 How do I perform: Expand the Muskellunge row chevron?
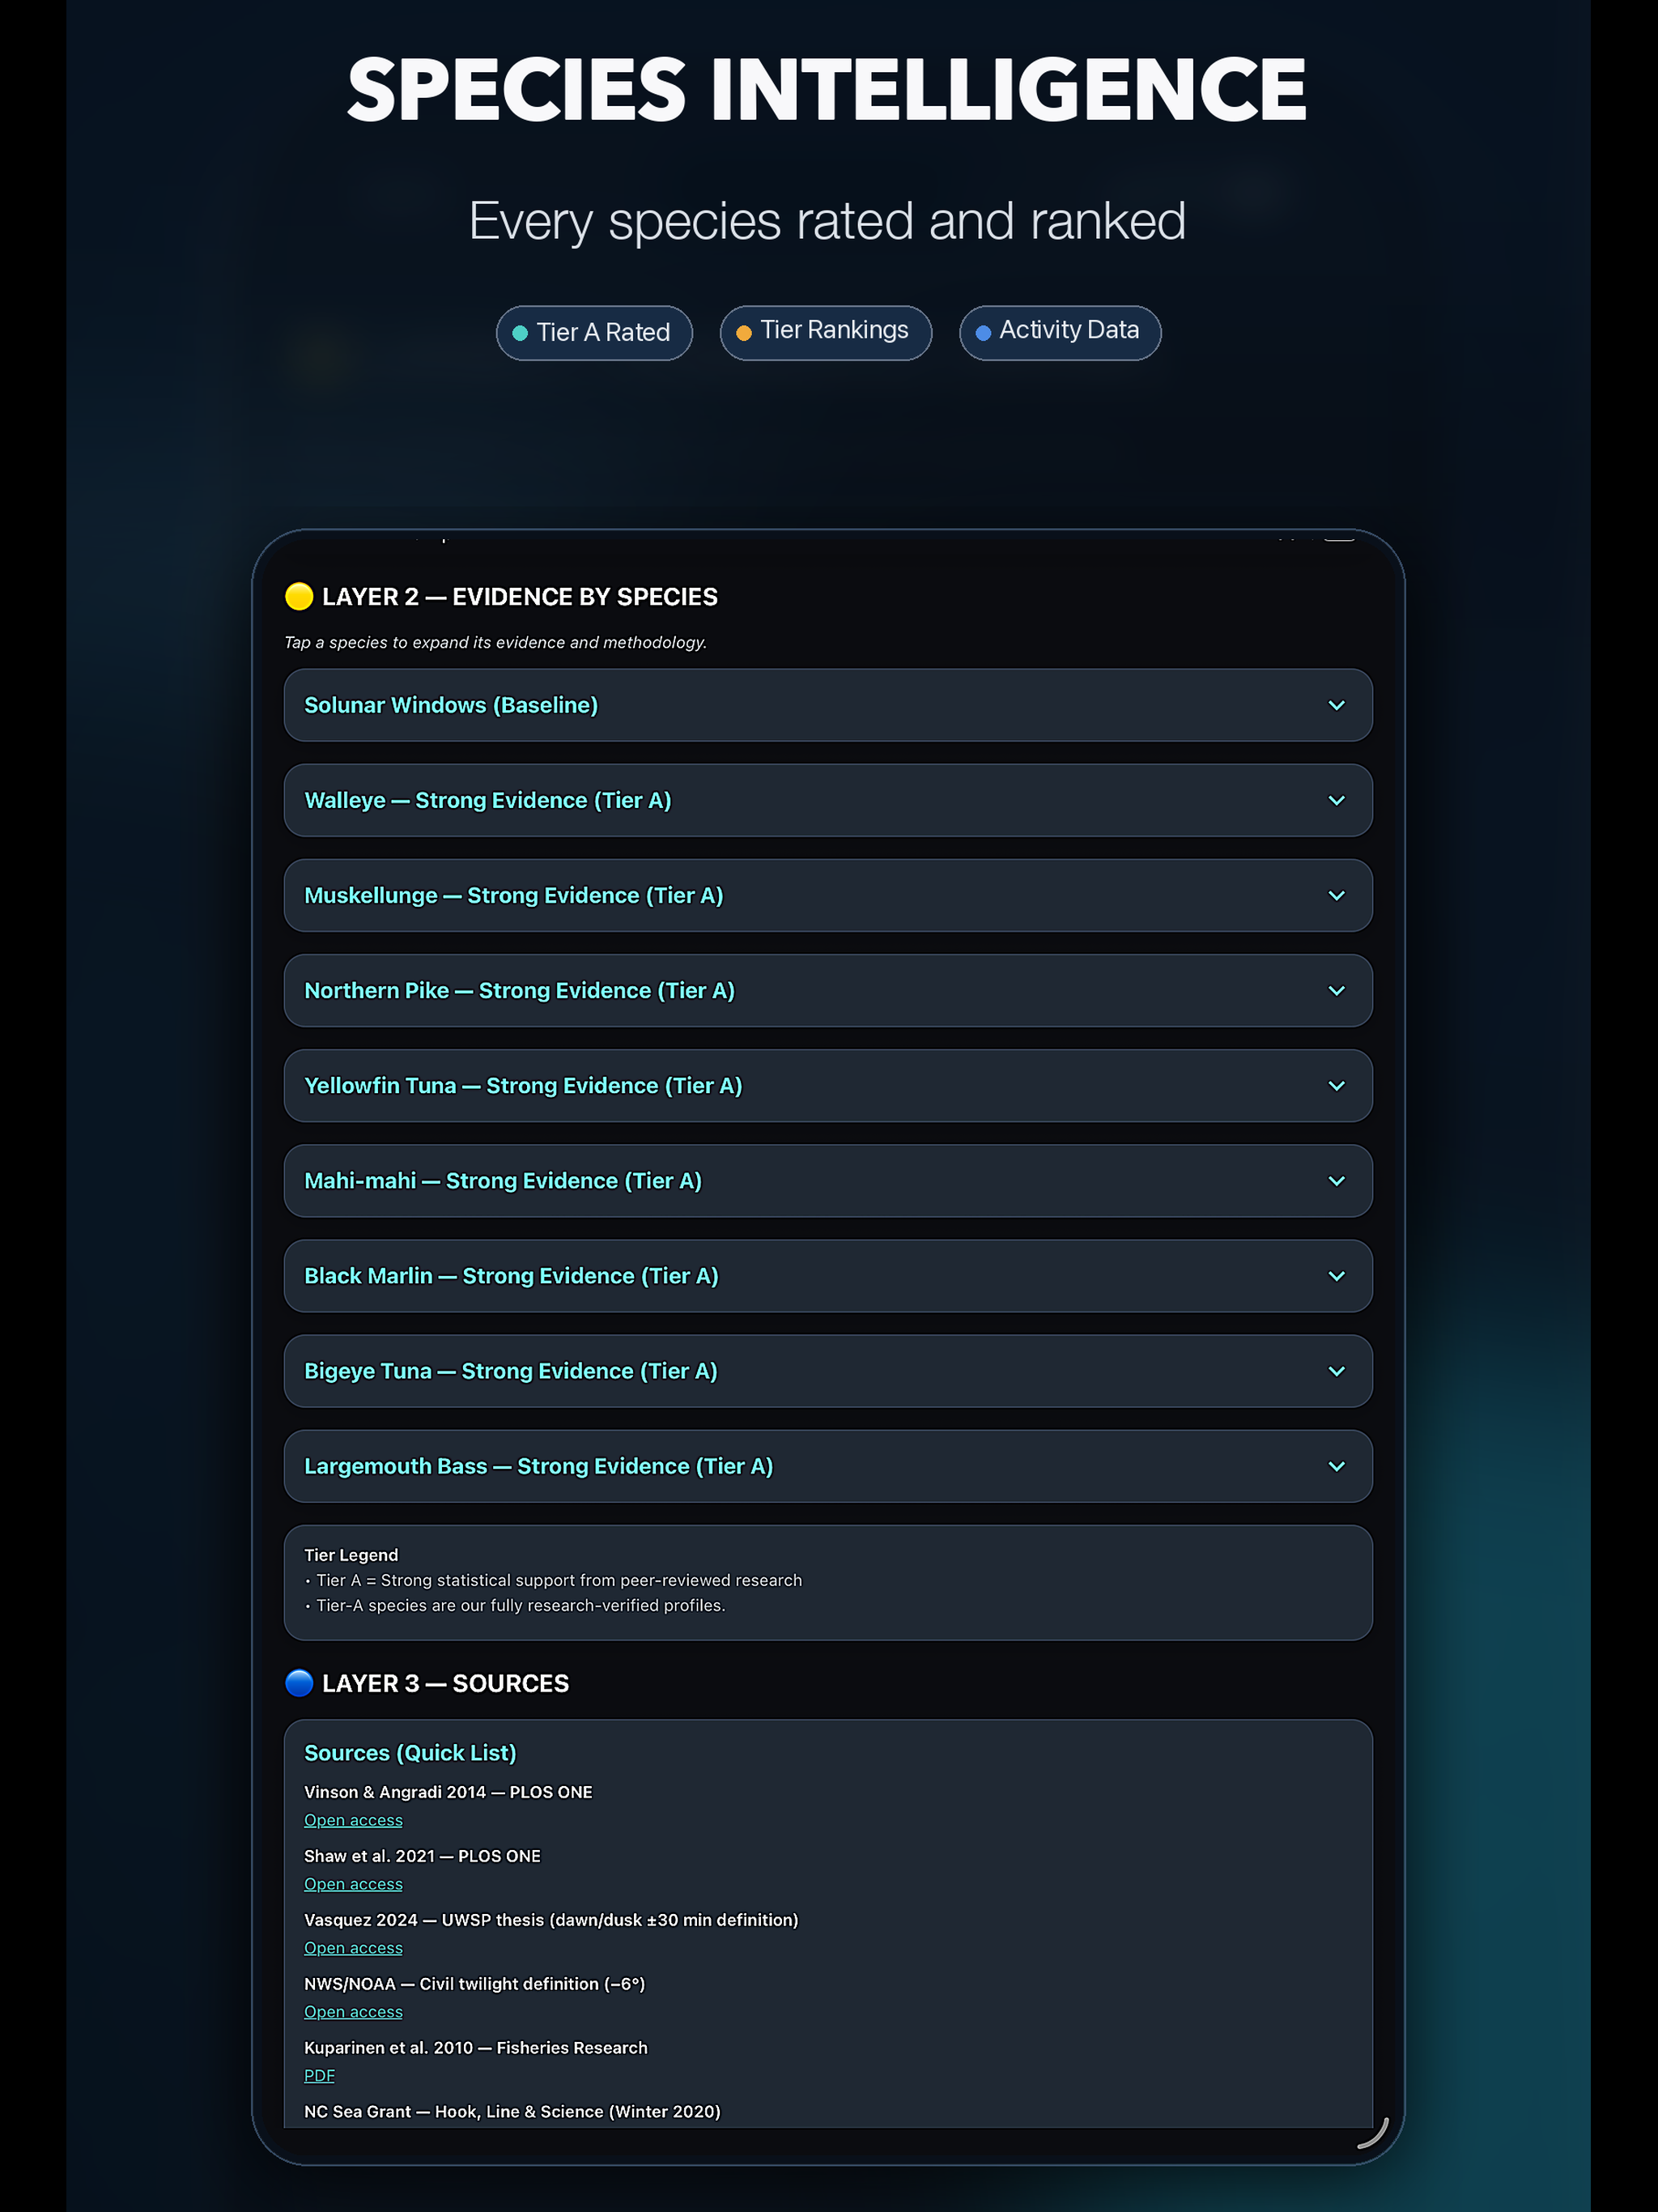[1336, 895]
